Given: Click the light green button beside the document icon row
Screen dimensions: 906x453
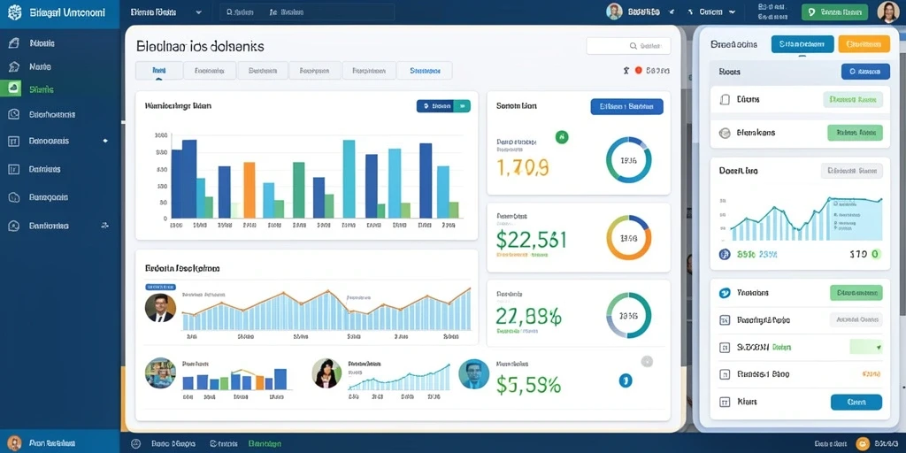Looking at the screenshot, I should point(853,99).
